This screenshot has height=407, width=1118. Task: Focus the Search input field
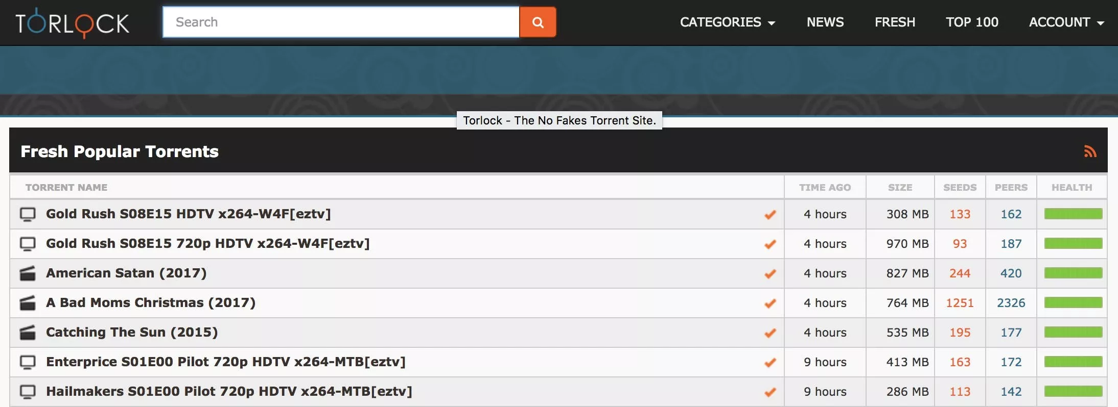coord(341,22)
